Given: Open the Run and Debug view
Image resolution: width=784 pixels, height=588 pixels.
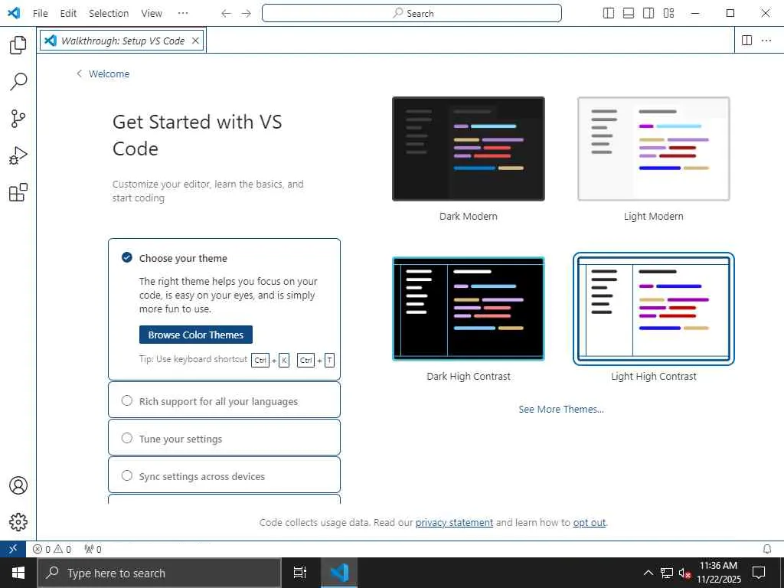Looking at the screenshot, I should [18, 155].
